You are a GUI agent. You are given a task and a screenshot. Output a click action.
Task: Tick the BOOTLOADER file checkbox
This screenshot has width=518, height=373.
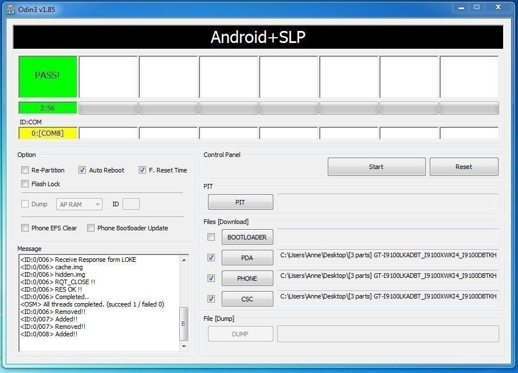coord(211,237)
